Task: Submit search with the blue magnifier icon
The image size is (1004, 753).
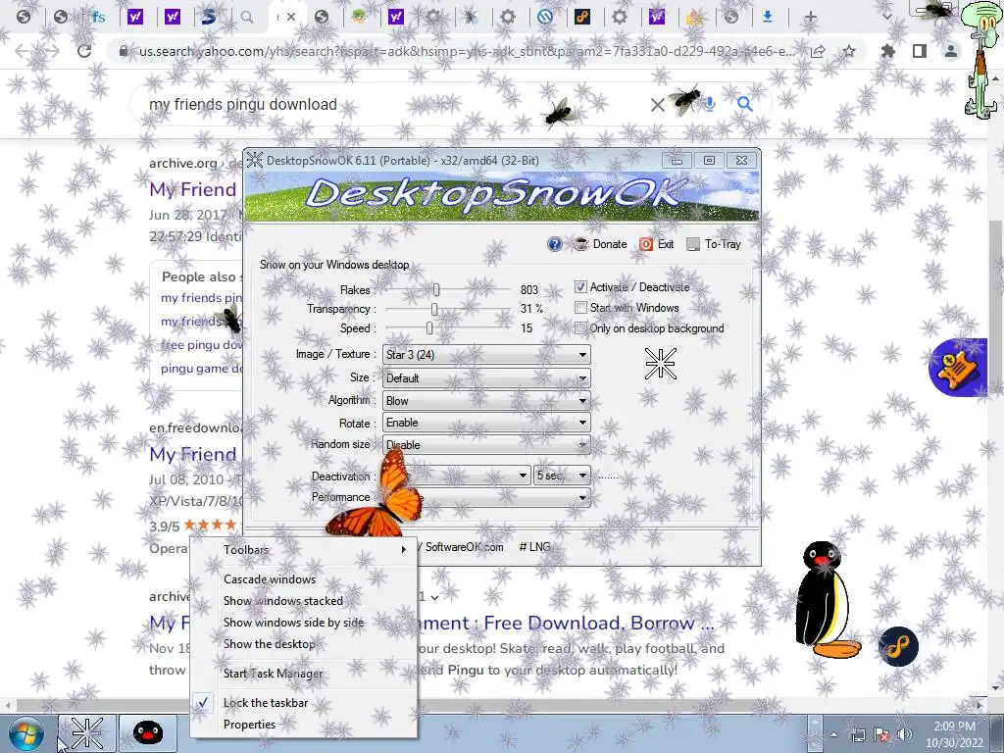Action: coord(744,104)
